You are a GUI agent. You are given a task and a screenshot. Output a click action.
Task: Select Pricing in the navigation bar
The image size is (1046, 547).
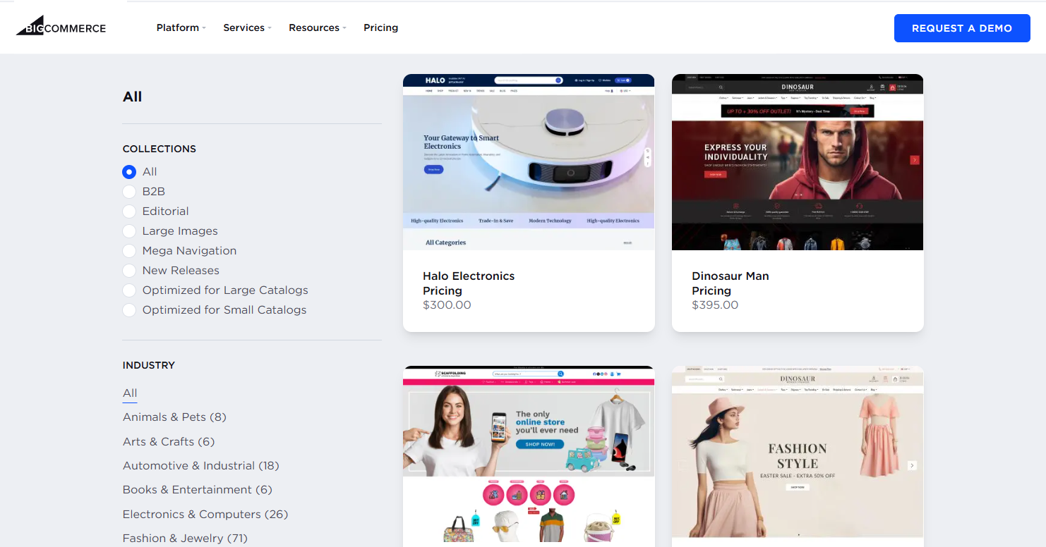click(380, 27)
